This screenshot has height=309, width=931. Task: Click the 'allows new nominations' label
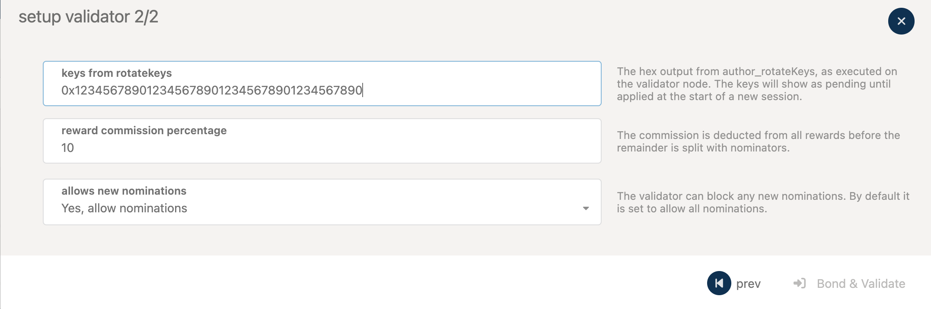[x=124, y=191]
